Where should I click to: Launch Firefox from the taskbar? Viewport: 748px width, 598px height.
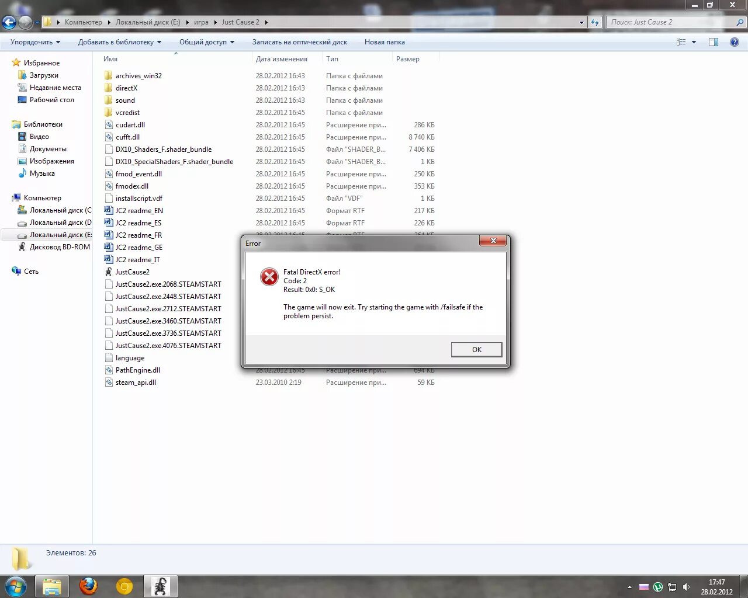tap(88, 586)
